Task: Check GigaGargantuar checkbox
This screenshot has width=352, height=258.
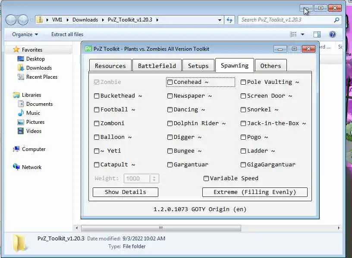Action: (x=243, y=165)
